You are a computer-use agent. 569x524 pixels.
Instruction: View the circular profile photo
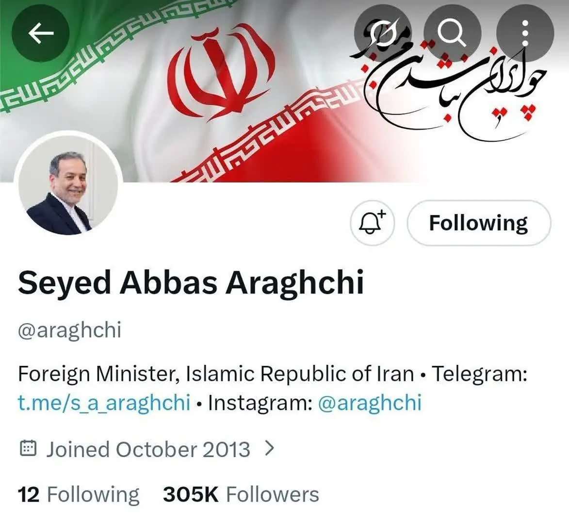click(x=68, y=185)
